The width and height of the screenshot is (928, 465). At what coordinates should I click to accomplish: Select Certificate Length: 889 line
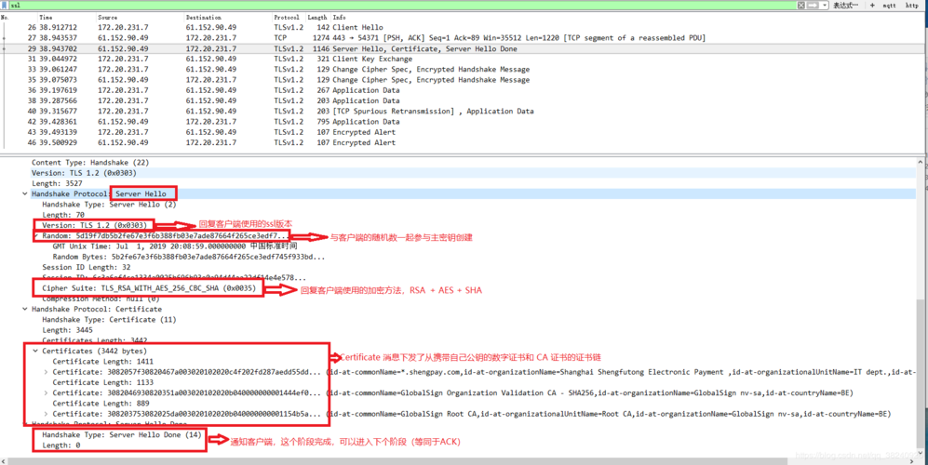pos(101,404)
